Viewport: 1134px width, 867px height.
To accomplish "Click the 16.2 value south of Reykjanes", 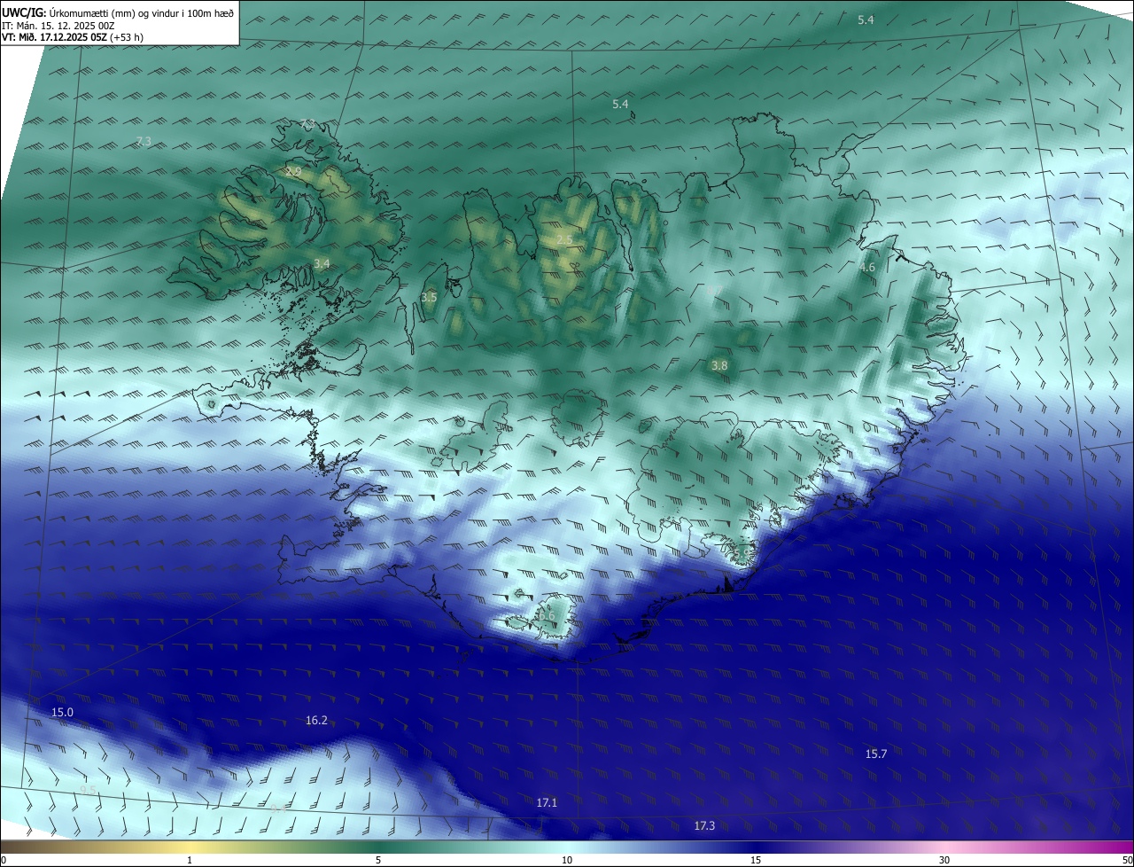I will 316,720.
